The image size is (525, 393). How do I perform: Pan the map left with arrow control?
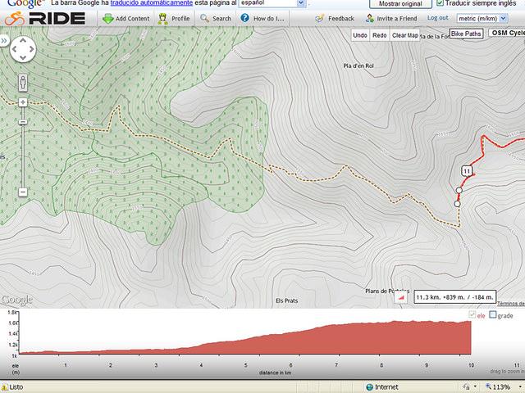coord(15,49)
